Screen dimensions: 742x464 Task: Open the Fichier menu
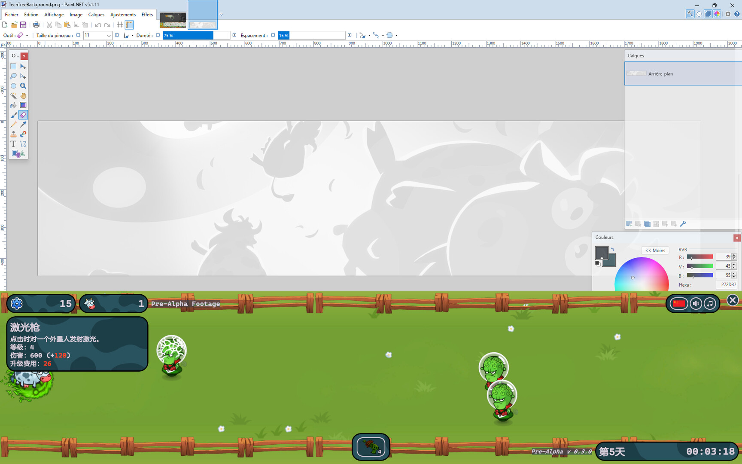coord(12,15)
